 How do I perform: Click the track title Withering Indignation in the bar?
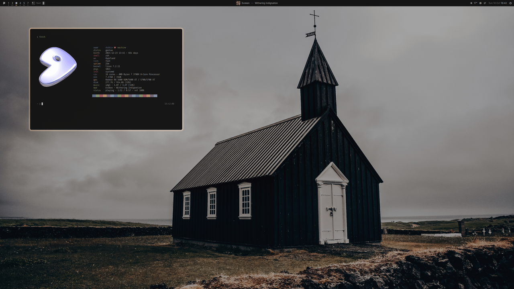266,3
